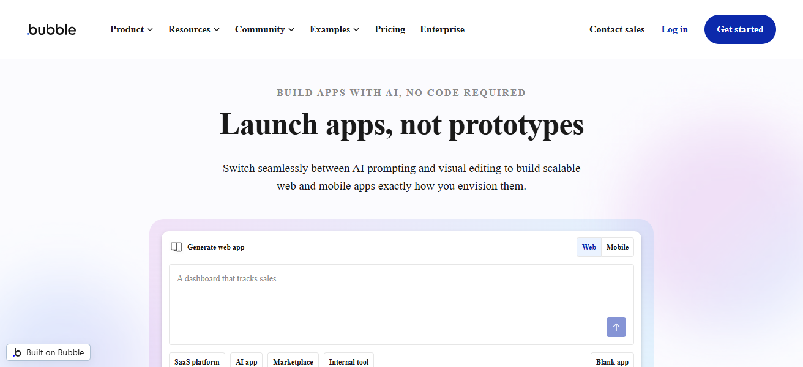The width and height of the screenshot is (803, 367).
Task: Switch to the Mobile tab
Action: [x=618, y=247]
